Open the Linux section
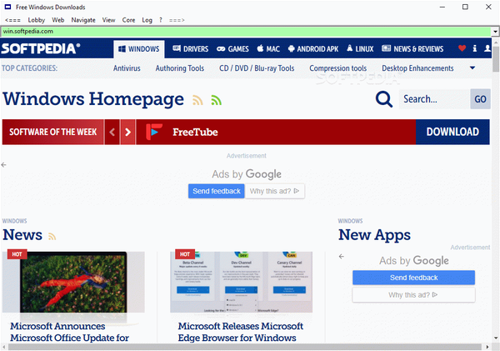Screen dimensions: 500x351 click(360, 49)
